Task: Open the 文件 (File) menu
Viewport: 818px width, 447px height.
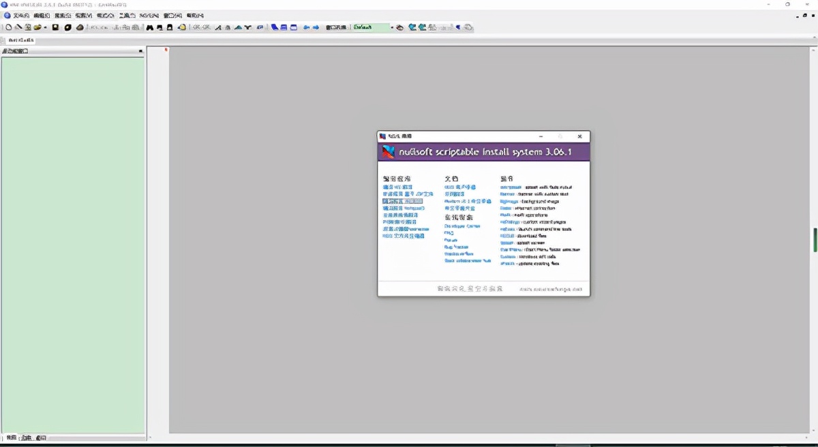Action: click(20, 15)
